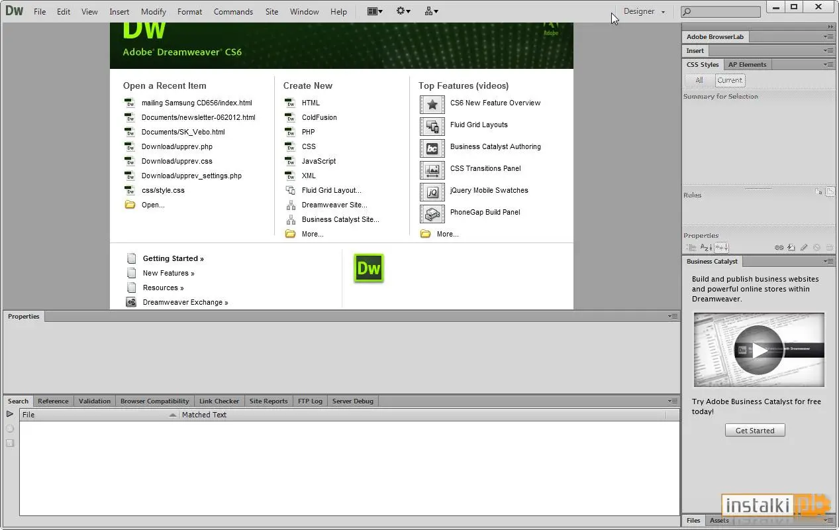
Task: Switch to the Assets tab
Action: point(719,520)
